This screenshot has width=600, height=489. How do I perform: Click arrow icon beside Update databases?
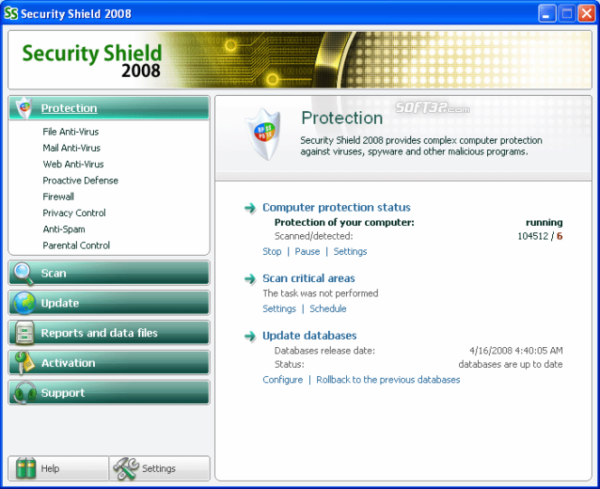pos(250,336)
